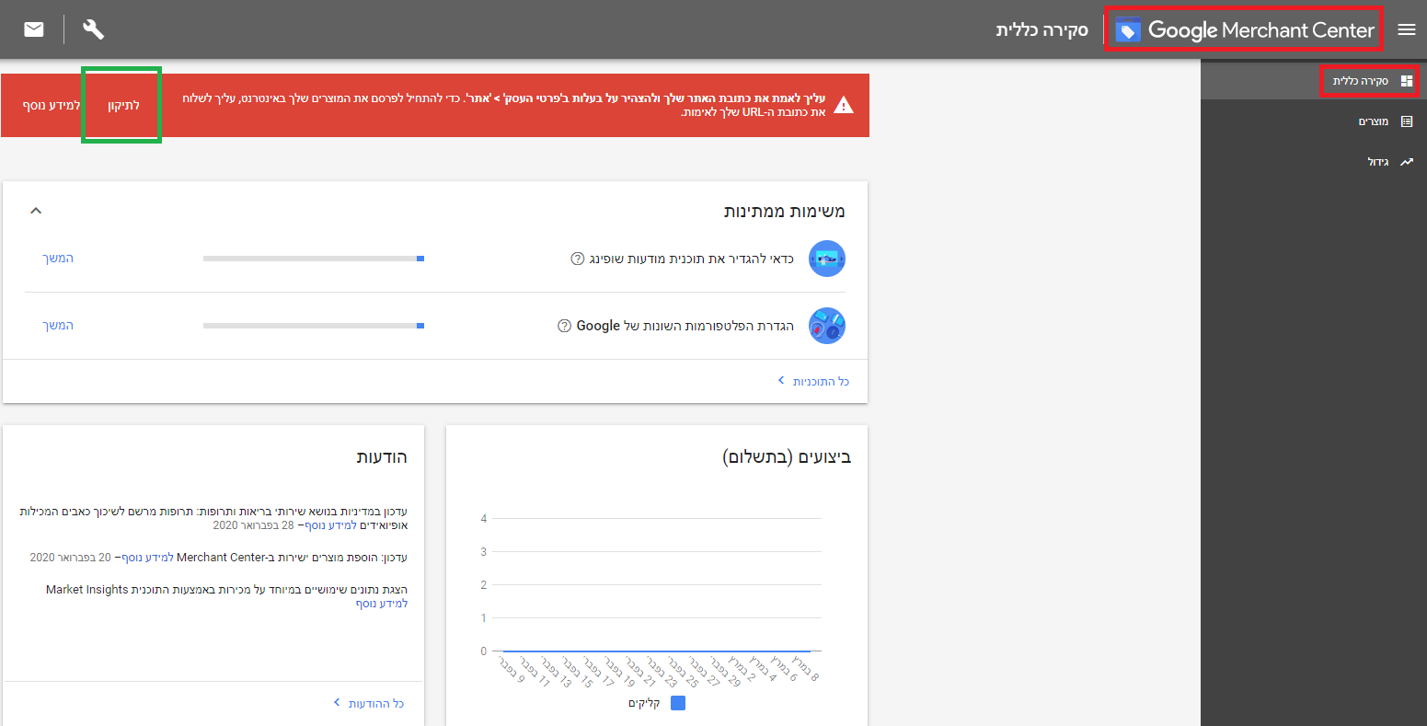
Task: Open כל ההודעות link with chevron
Action: [x=368, y=703]
